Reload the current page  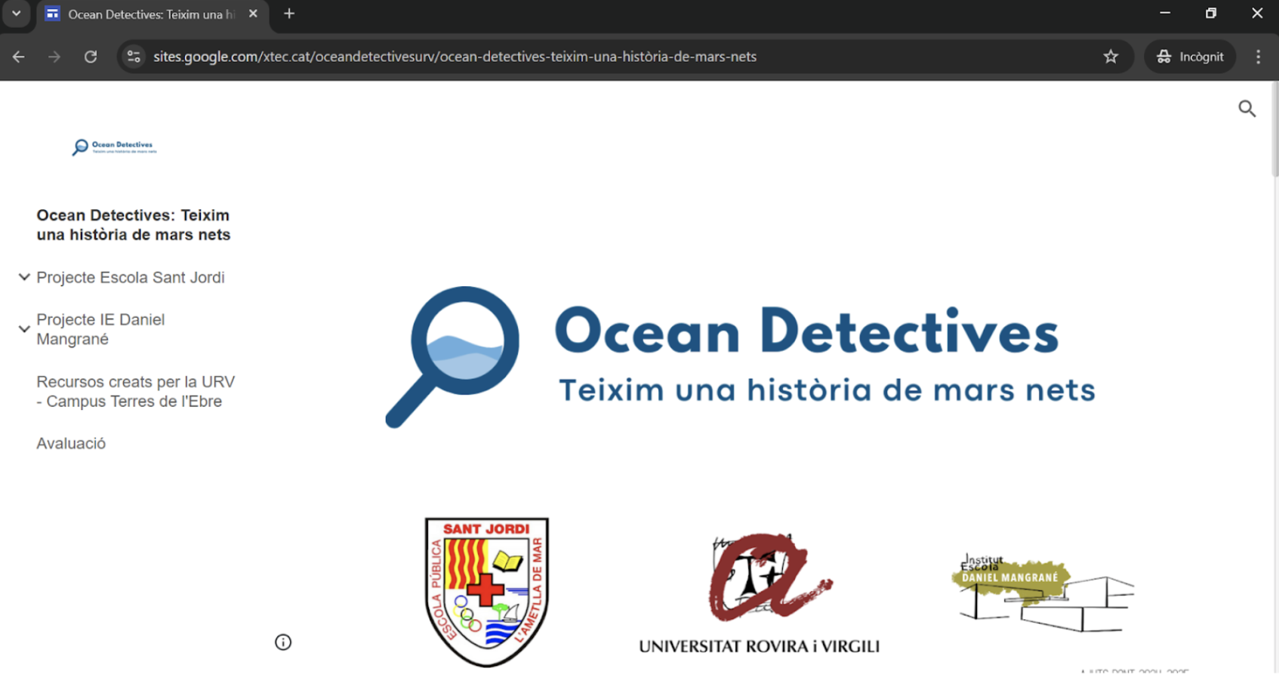coord(91,57)
